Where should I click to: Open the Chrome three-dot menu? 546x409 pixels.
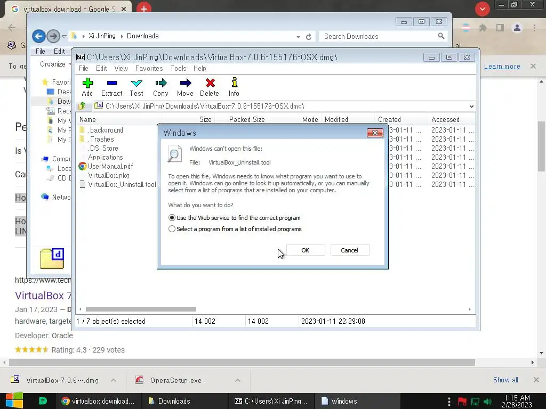(534, 28)
